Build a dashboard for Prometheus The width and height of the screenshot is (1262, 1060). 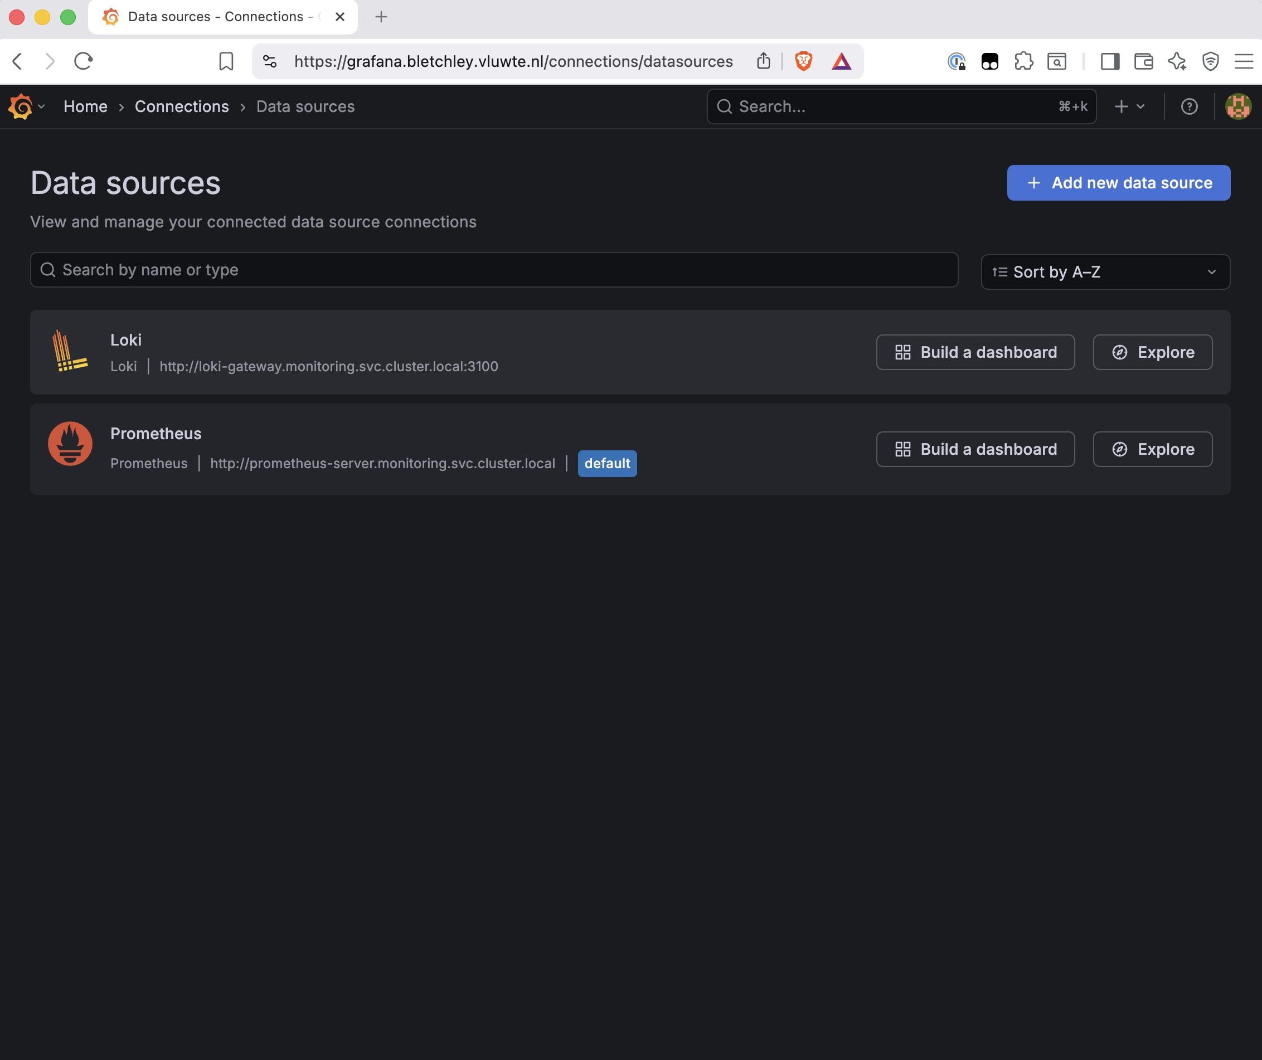click(x=975, y=449)
